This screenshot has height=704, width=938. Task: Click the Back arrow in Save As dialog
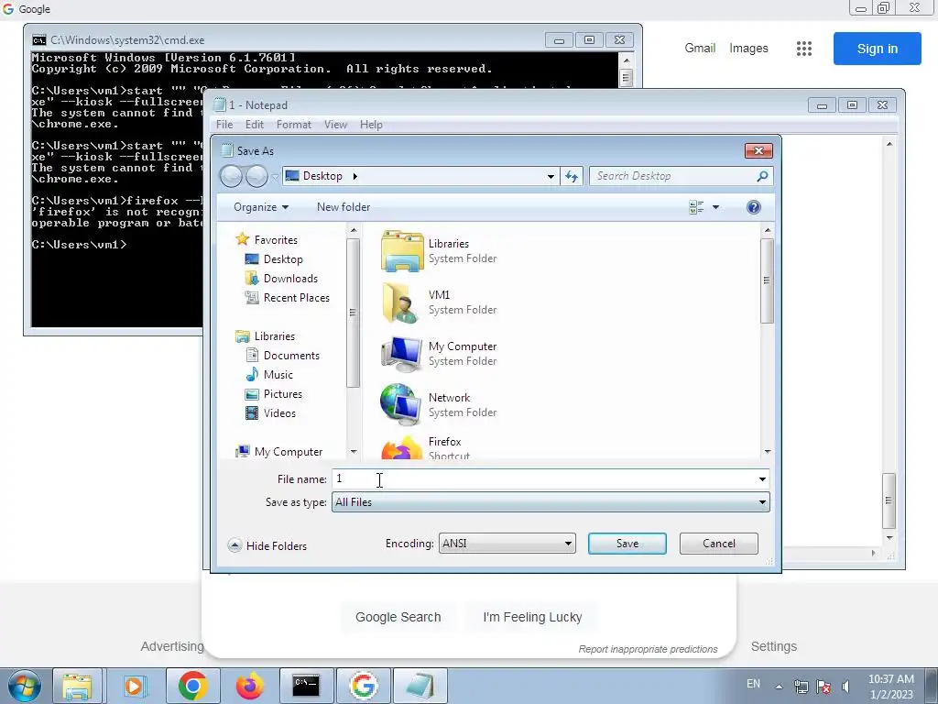coord(231,176)
